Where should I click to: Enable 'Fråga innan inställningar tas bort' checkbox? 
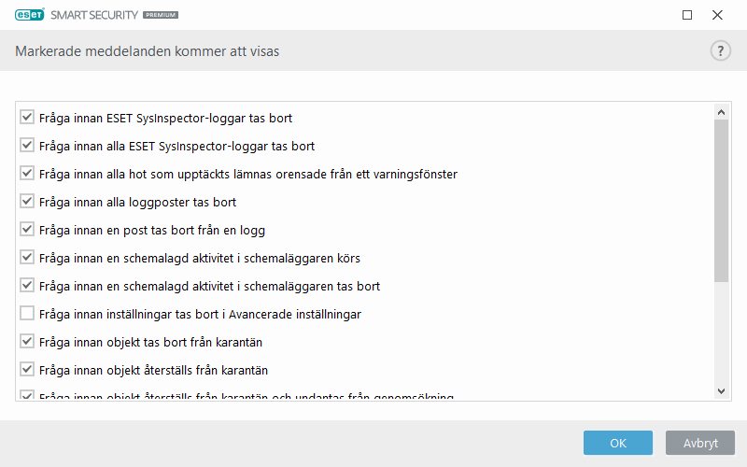point(27,314)
